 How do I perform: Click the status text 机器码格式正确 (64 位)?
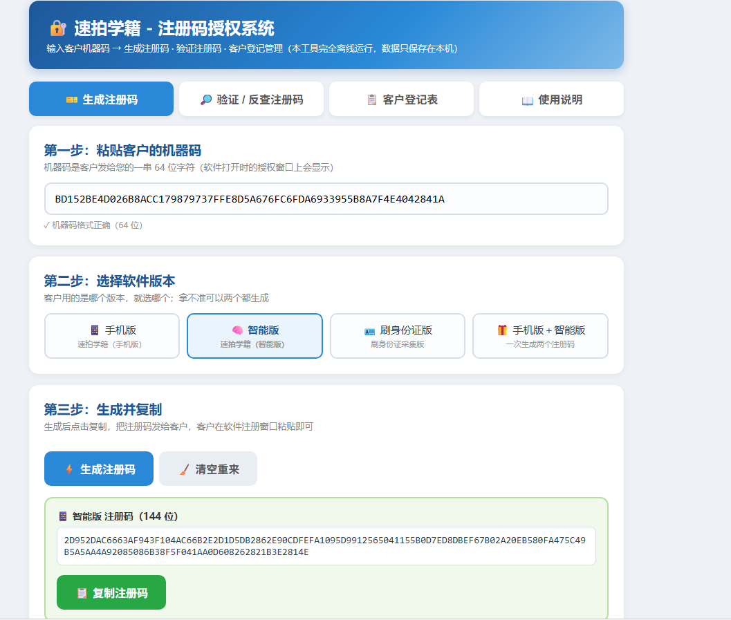[93, 225]
